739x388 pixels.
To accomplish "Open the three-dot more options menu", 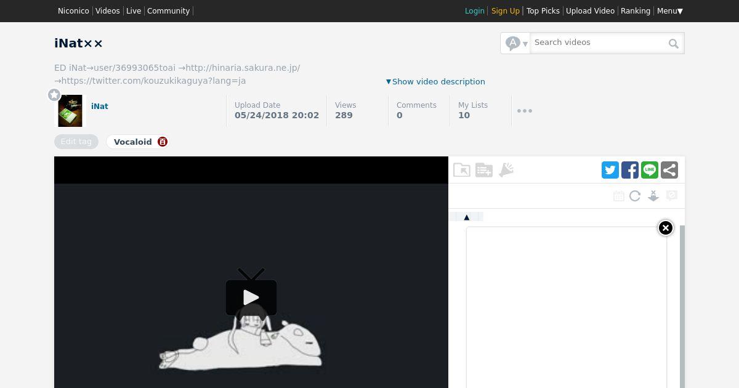I will [x=525, y=111].
